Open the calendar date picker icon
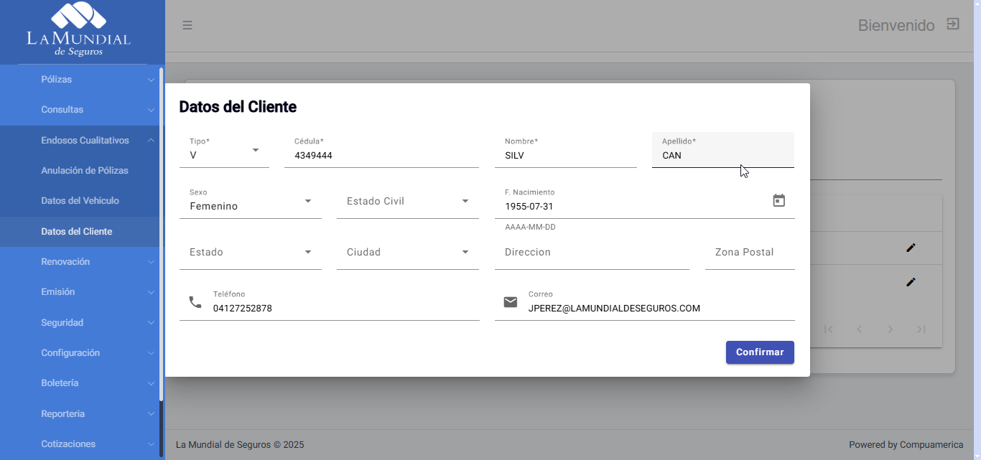The image size is (981, 460). pyautogui.click(x=778, y=201)
